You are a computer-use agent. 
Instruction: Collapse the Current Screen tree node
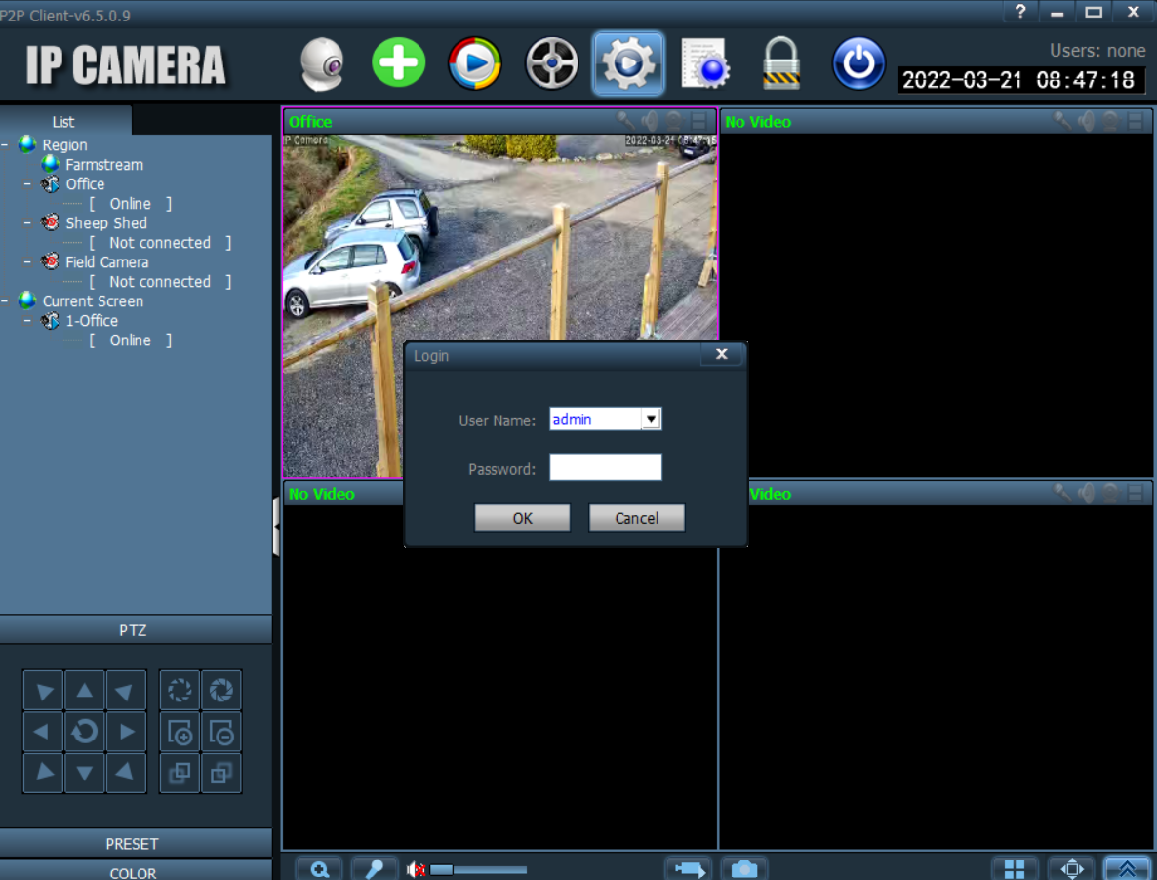click(5, 300)
